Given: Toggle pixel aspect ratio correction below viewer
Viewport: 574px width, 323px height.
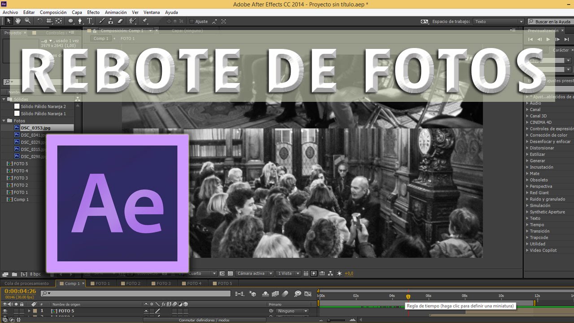Looking at the screenshot, I should [306, 273].
